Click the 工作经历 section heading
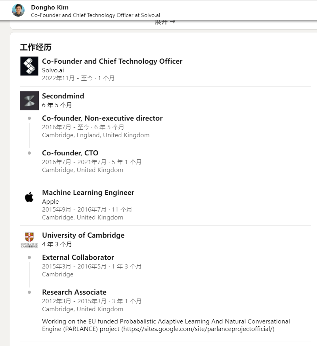317x346 pixels. (x=36, y=47)
